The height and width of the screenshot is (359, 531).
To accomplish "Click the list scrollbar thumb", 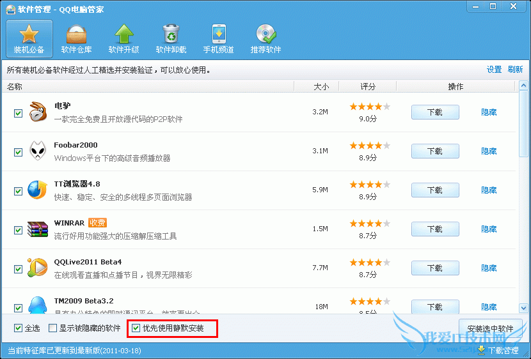I will pos(523,123).
